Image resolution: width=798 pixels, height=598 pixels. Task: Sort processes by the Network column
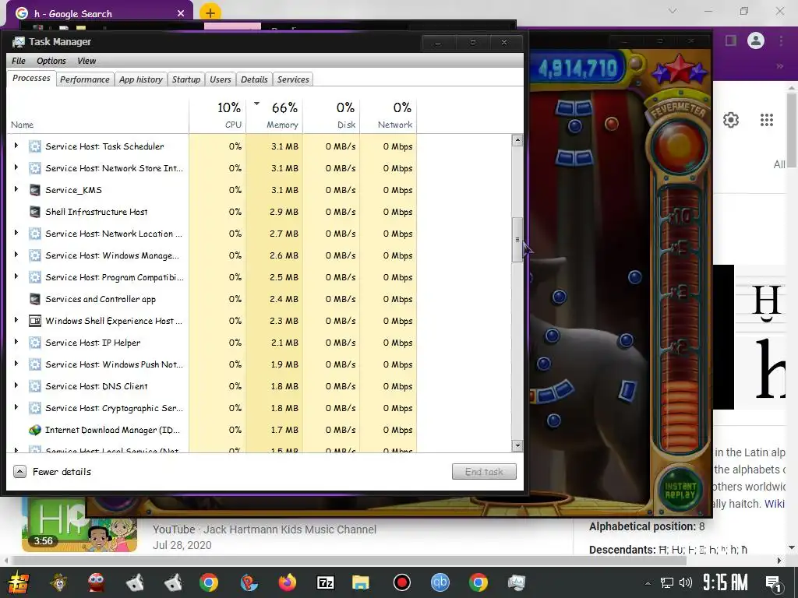point(388,116)
